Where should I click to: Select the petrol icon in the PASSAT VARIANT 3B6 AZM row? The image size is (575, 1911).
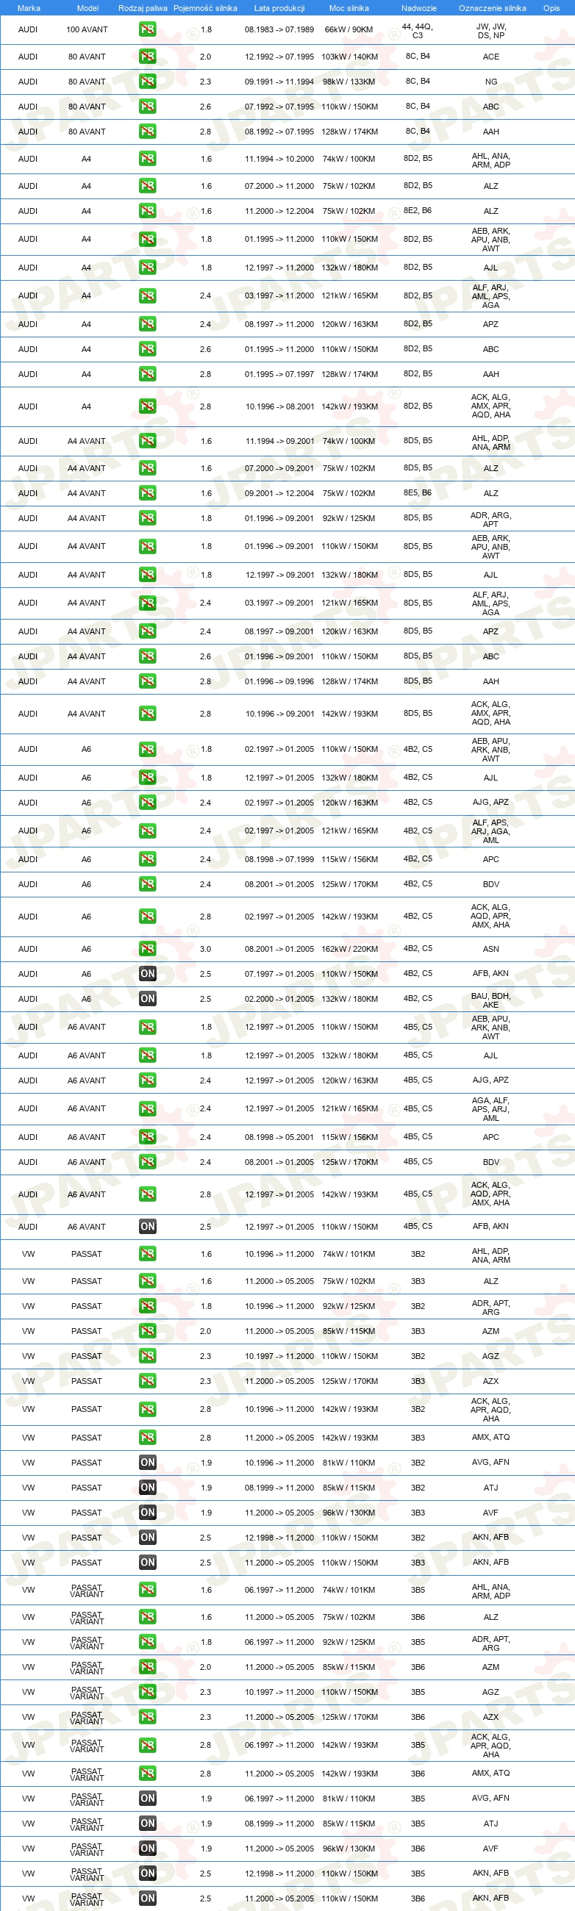coord(148,1667)
